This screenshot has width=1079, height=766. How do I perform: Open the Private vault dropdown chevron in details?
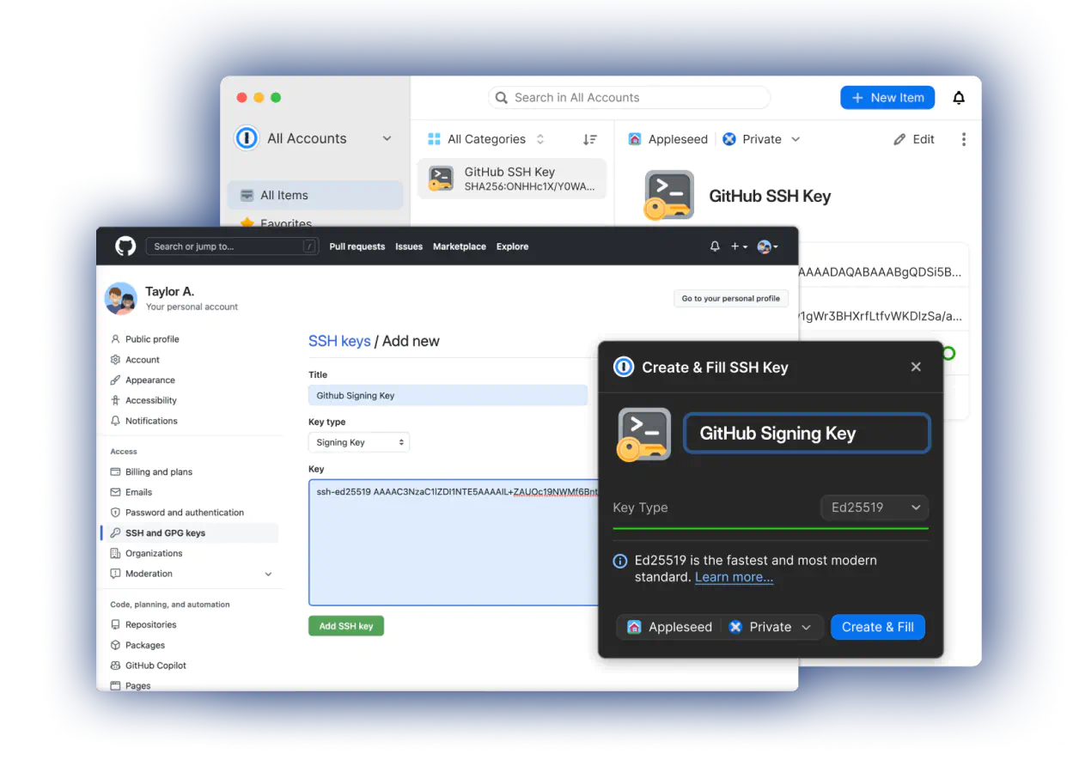pyautogui.click(x=796, y=139)
